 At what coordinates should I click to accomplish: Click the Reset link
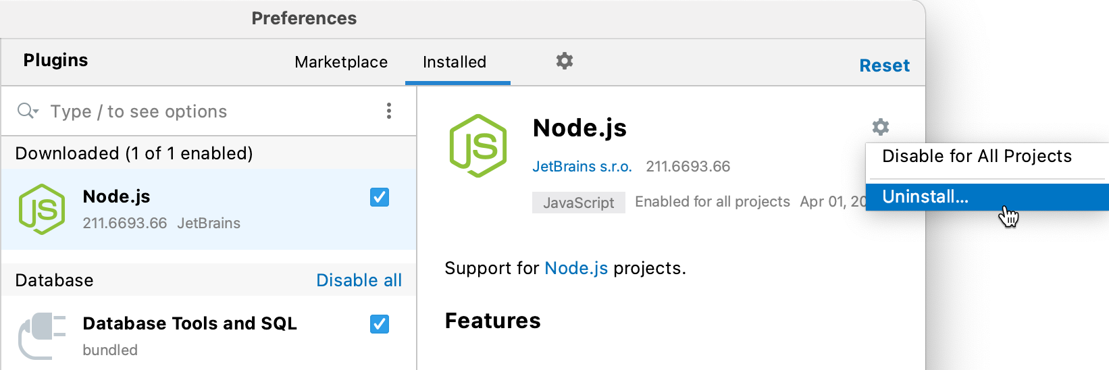click(884, 65)
